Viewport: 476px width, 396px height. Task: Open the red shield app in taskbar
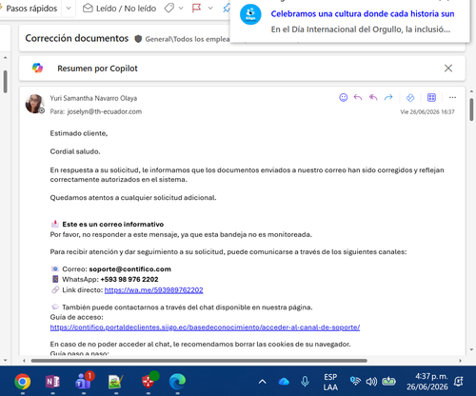[x=148, y=381]
